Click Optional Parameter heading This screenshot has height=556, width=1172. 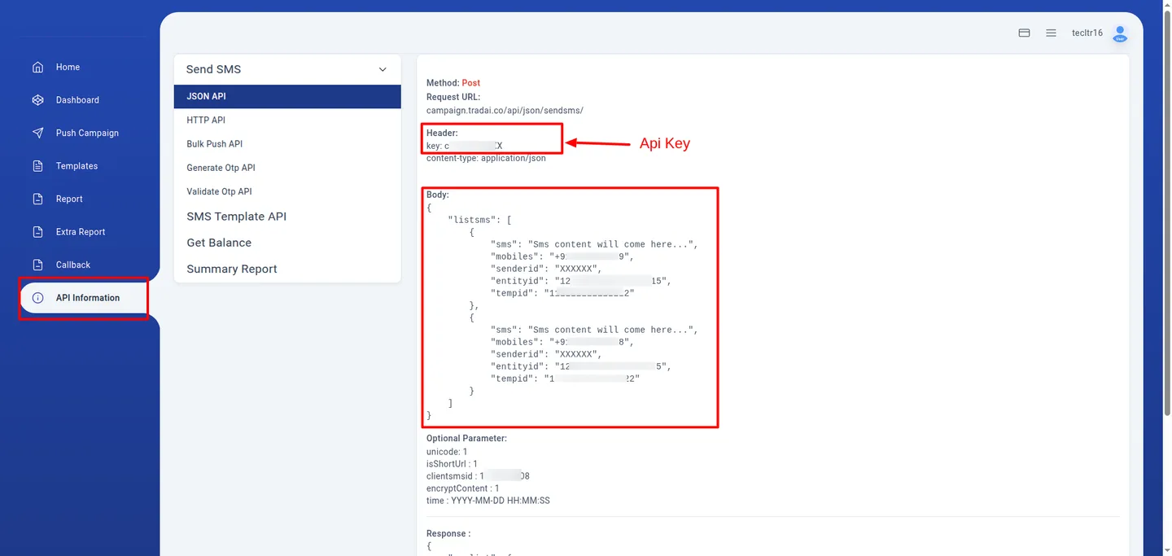click(x=466, y=438)
